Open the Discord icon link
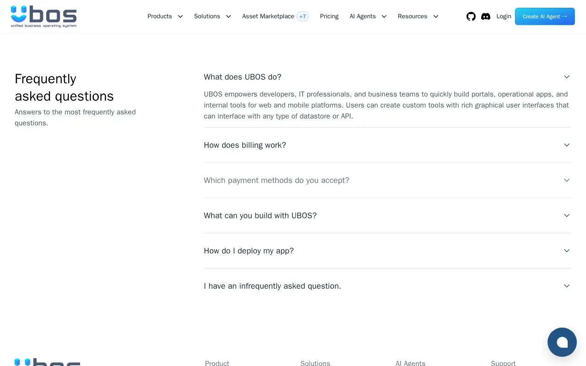 tap(486, 16)
